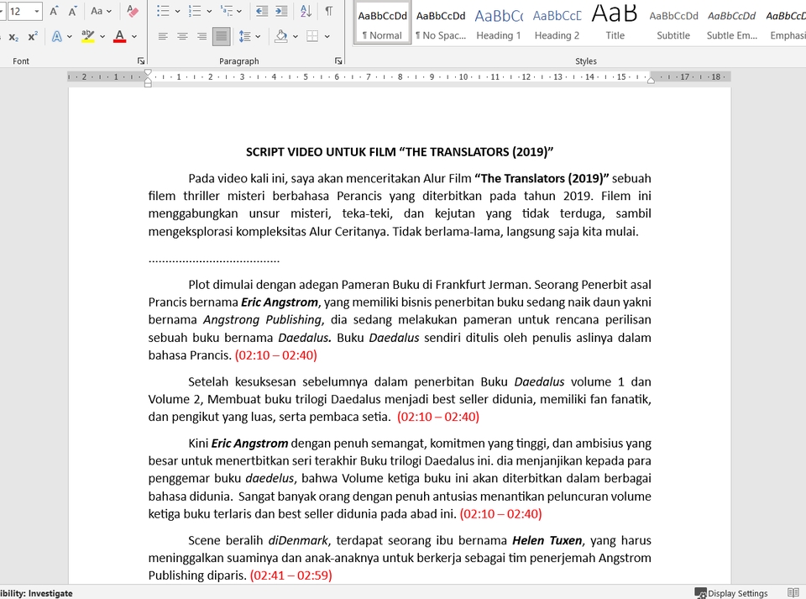This screenshot has width=806, height=599.
Task: Click the first line indent ruler marker
Action: click(148, 72)
